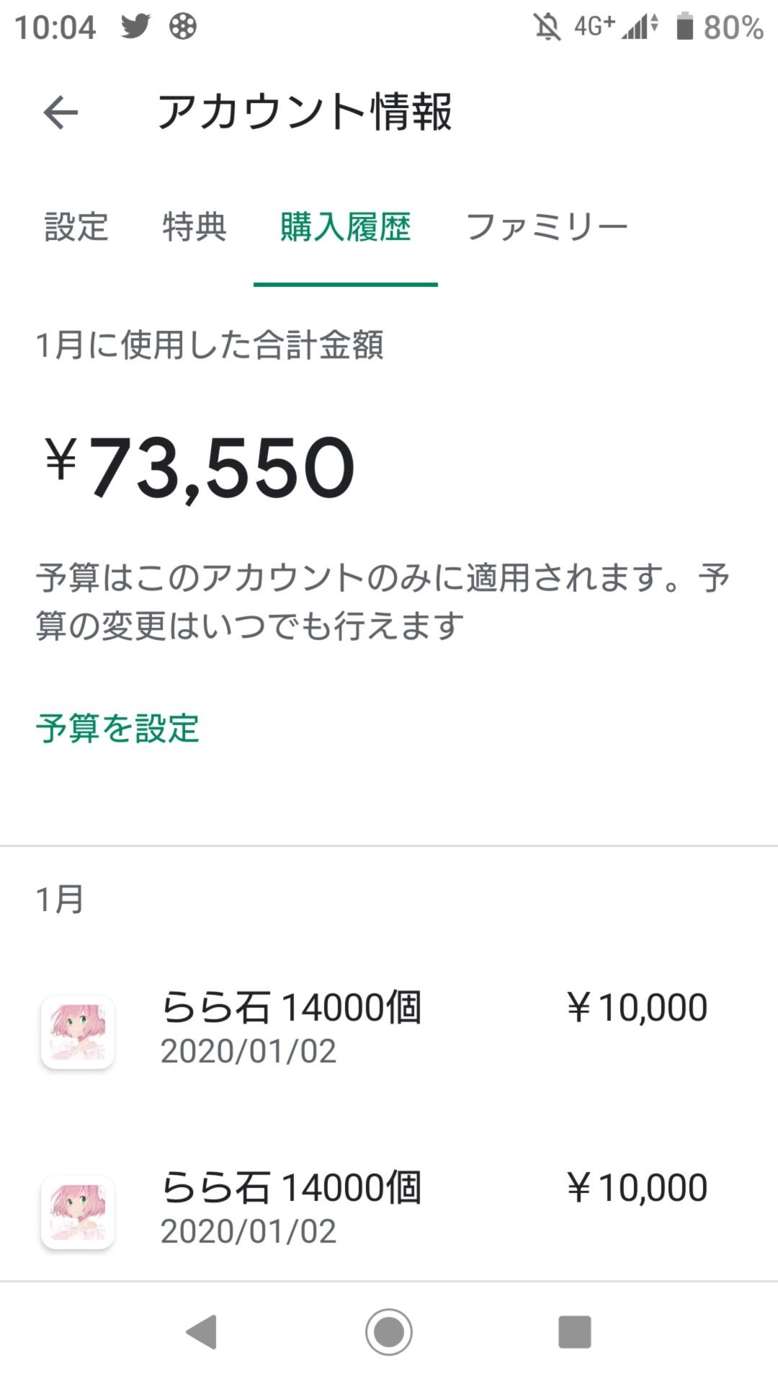Image resolution: width=778 pixels, height=1384 pixels.
Task: Tap the muted bell status icon
Action: (547, 27)
